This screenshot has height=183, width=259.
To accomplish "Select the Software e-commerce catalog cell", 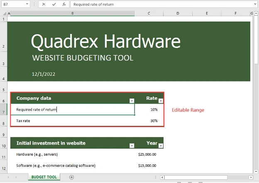I will [73, 166].
